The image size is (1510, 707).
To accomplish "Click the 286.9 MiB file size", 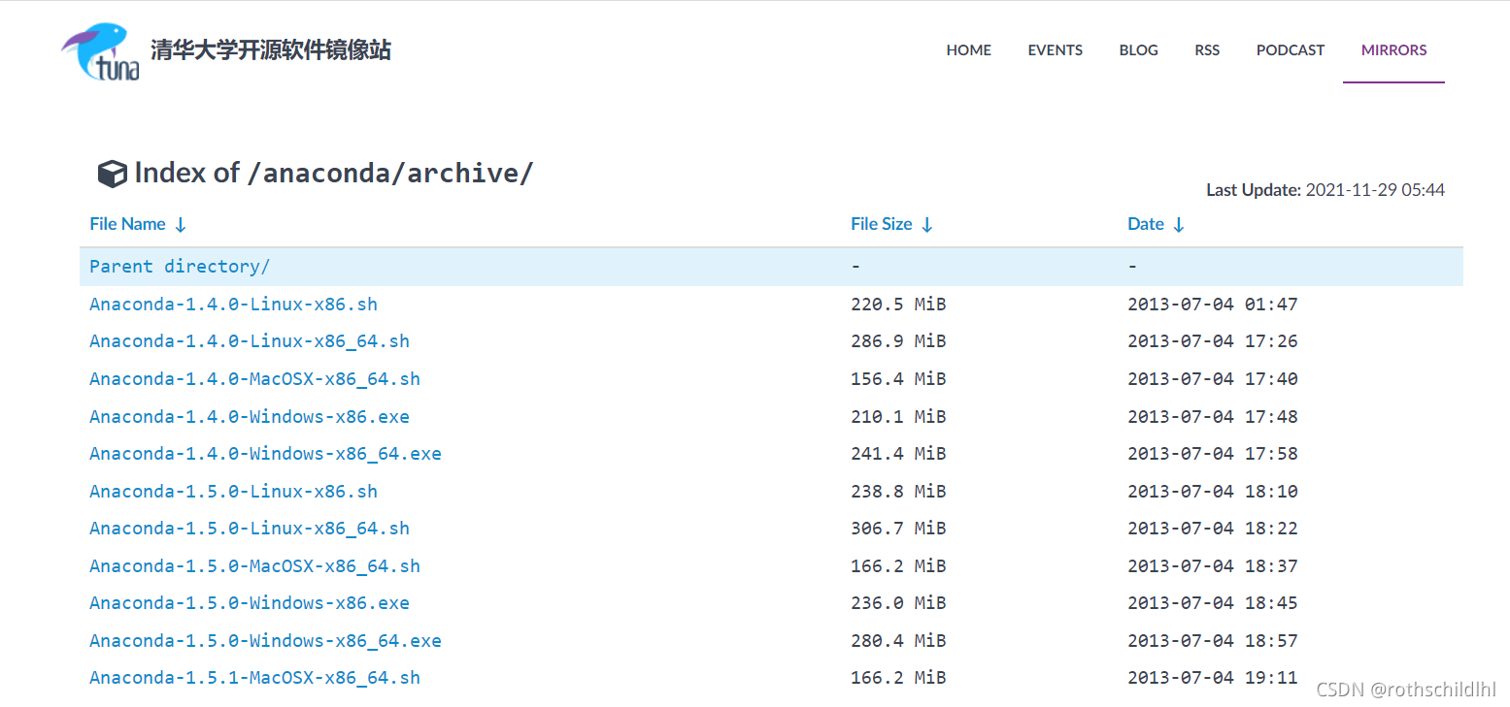I will coord(898,341).
